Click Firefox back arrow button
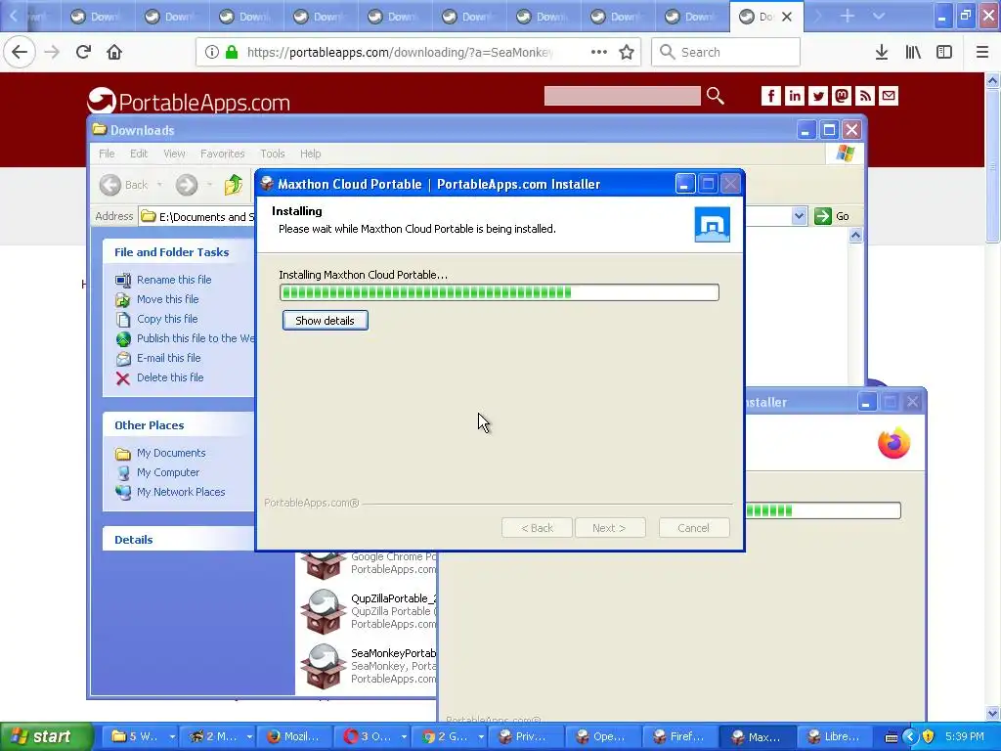 [20, 52]
